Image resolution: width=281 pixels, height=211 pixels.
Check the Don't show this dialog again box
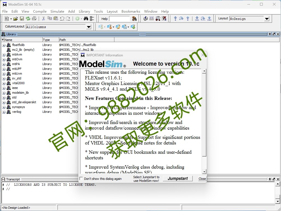(81, 178)
